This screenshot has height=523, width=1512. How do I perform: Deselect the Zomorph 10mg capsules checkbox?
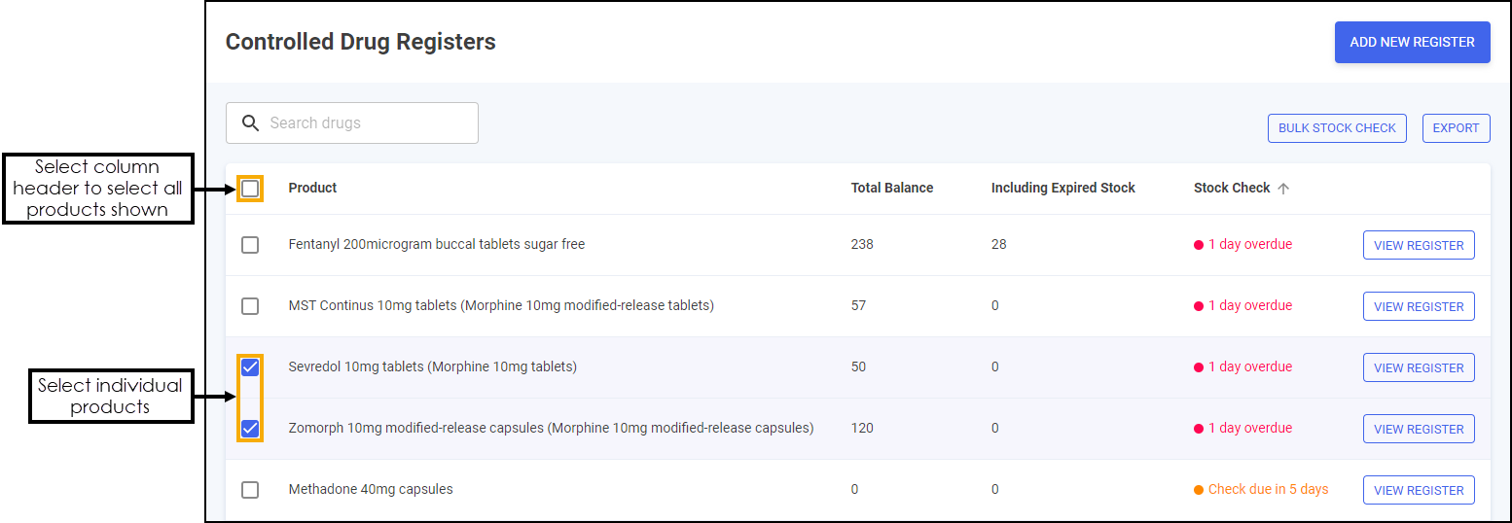pyautogui.click(x=250, y=429)
